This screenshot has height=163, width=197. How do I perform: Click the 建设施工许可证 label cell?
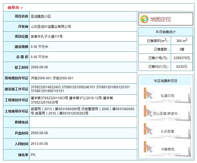click(x=16, y=89)
